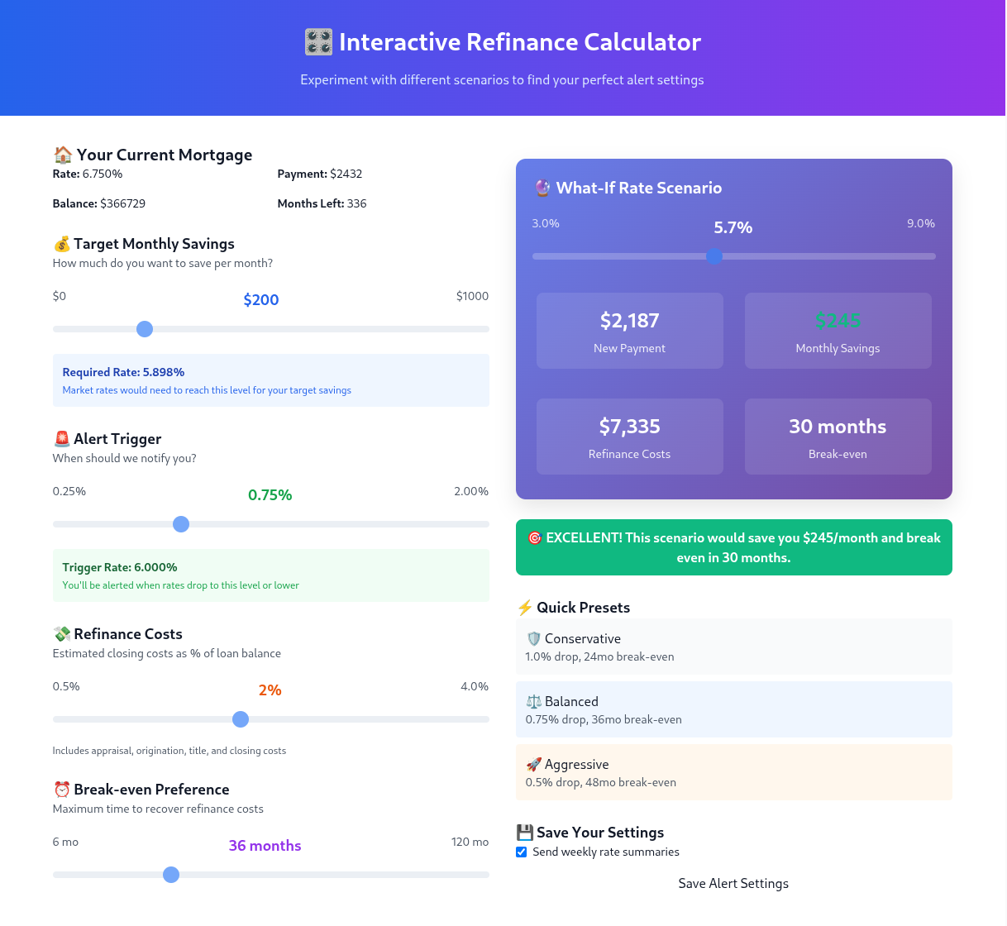
Task: Click the dartboard icon in the EXCELLENT banner
Action: (536, 537)
